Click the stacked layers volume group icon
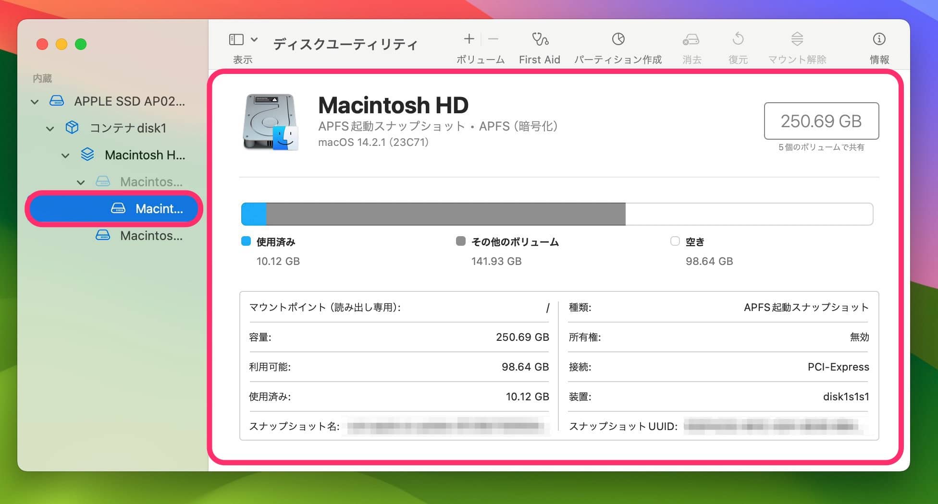 click(87, 154)
